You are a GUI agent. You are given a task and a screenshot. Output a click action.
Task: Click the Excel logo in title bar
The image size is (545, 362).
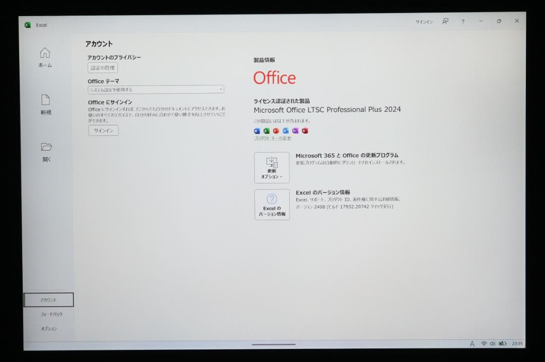click(x=27, y=25)
